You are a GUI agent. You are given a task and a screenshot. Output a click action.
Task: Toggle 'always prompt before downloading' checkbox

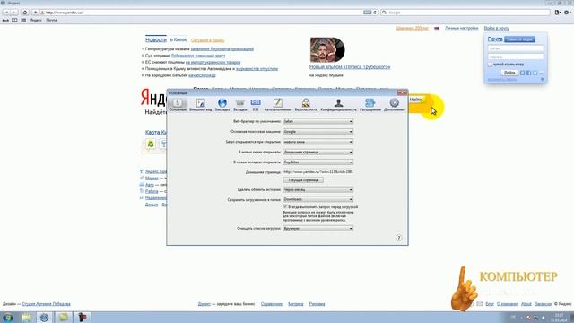(x=285, y=207)
